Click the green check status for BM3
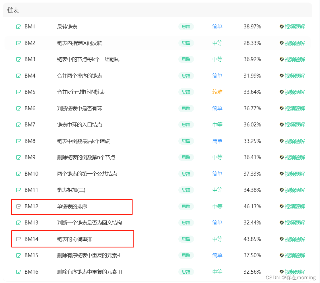This screenshot has width=320, height=283. [x=18, y=59]
